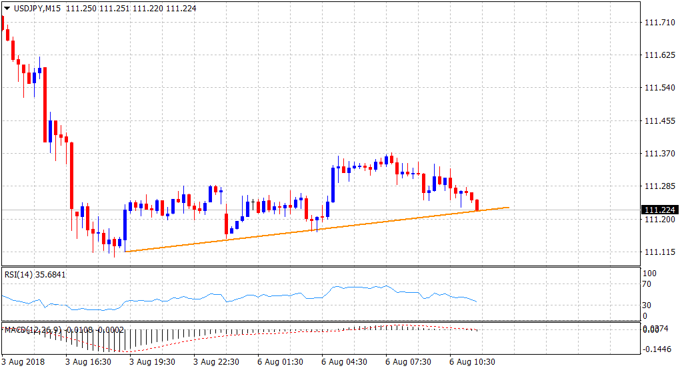Click the 6 Aug 01:30 time marker

(x=279, y=363)
